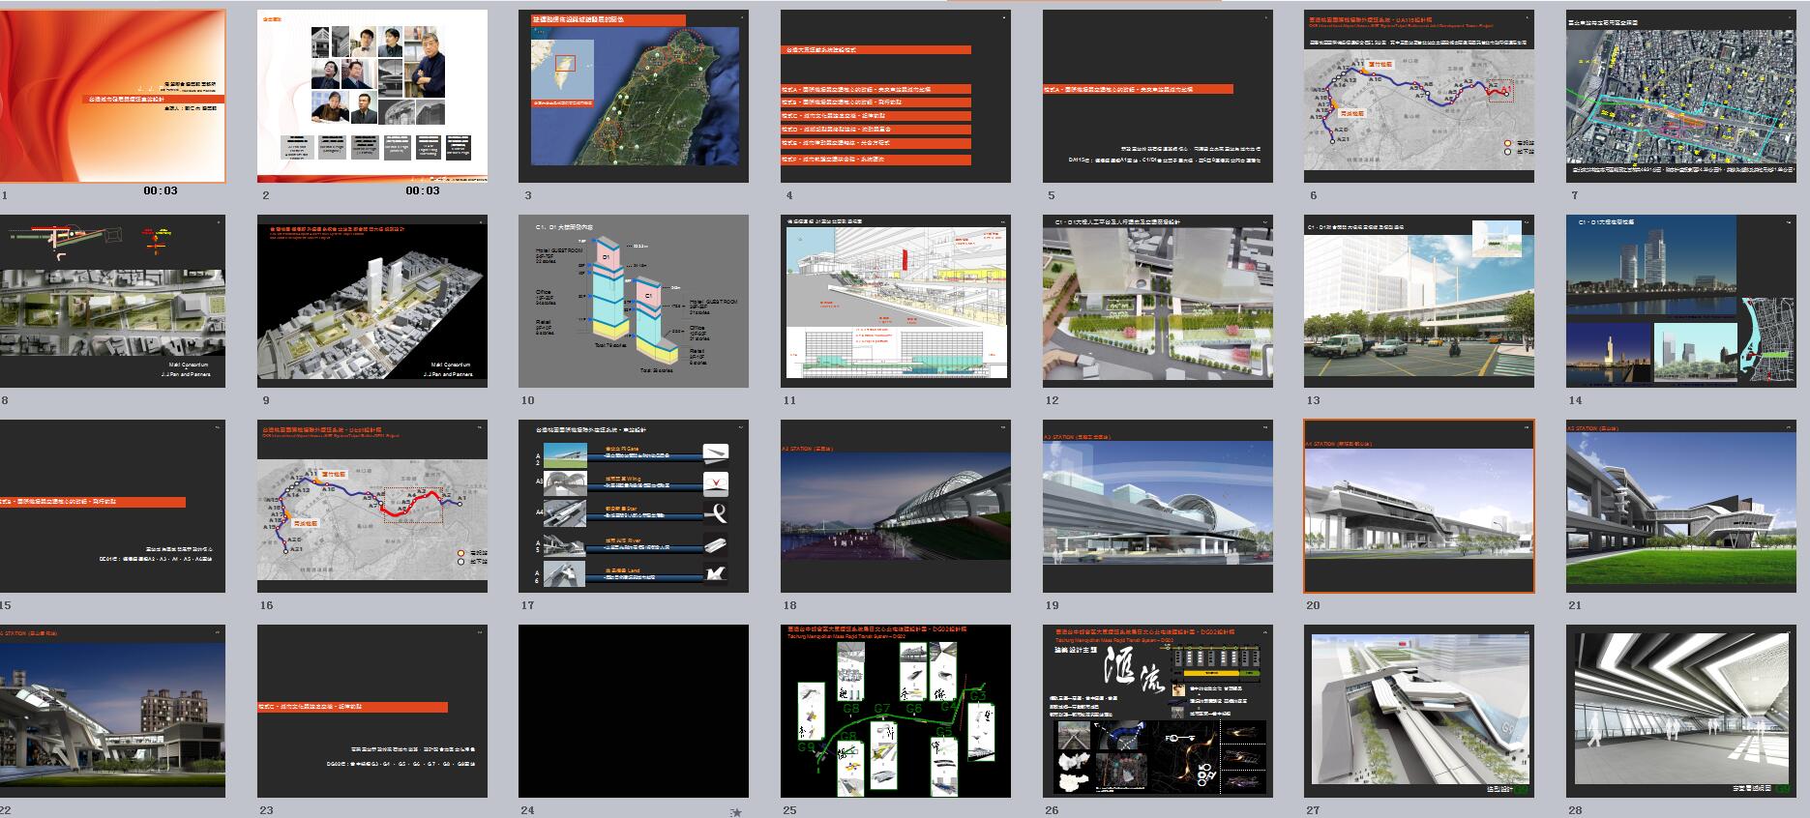1810x818 pixels.
Task: Click the slide number label 20
Action: click(x=1313, y=605)
